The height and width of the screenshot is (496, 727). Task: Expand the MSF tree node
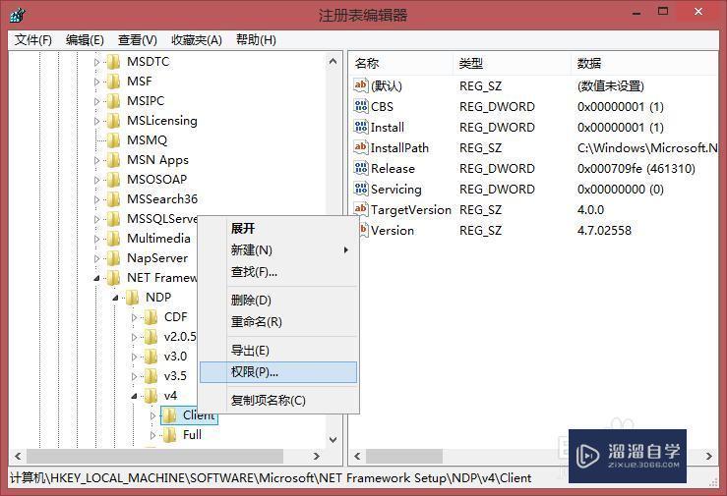tap(96, 82)
